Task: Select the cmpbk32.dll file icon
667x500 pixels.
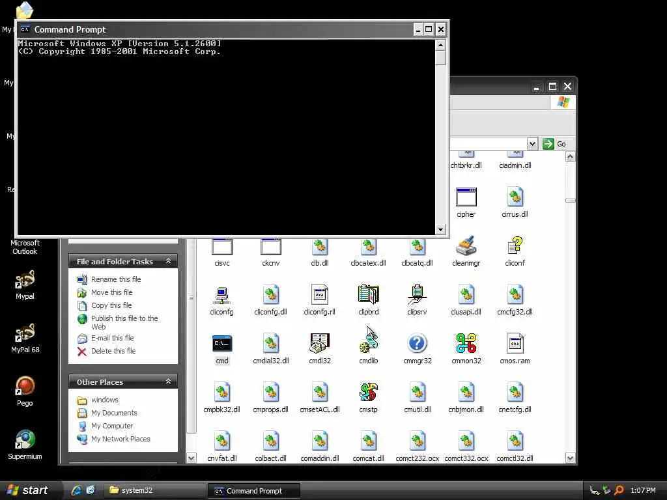Action: click(221, 392)
